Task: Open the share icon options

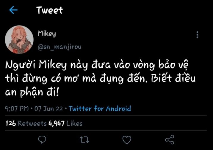Action: [x=169, y=139]
